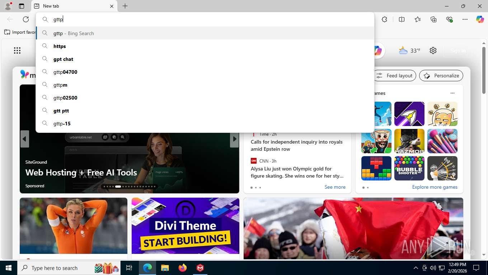Viewport: 488px width, 275px height.
Task: Toggle split screen icon in toolbar
Action: [402, 19]
